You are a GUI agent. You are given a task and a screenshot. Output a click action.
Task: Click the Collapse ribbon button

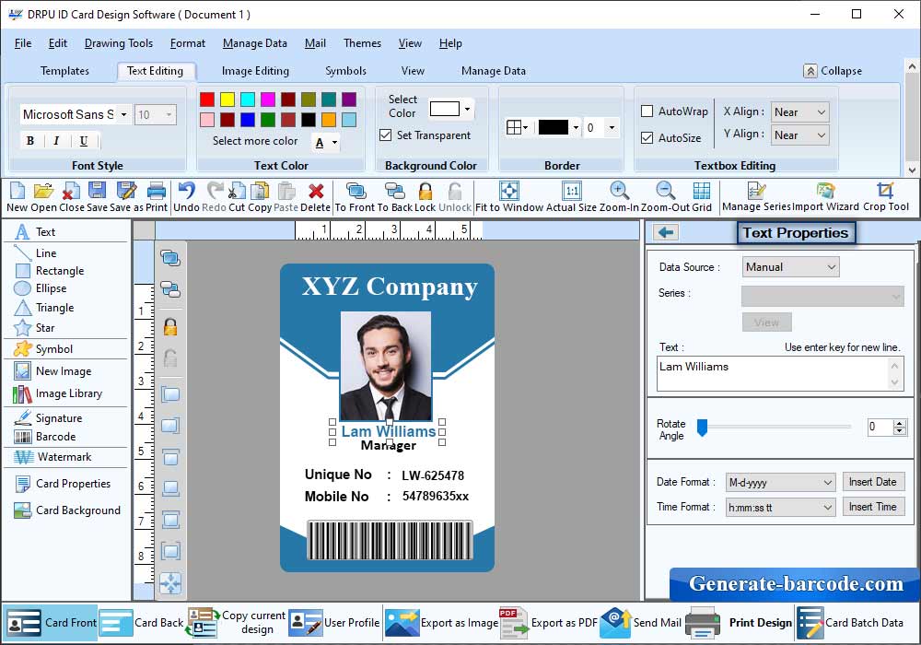833,71
